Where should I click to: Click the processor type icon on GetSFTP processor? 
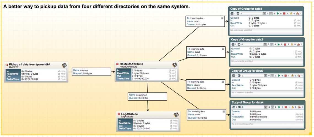coord(64,65)
